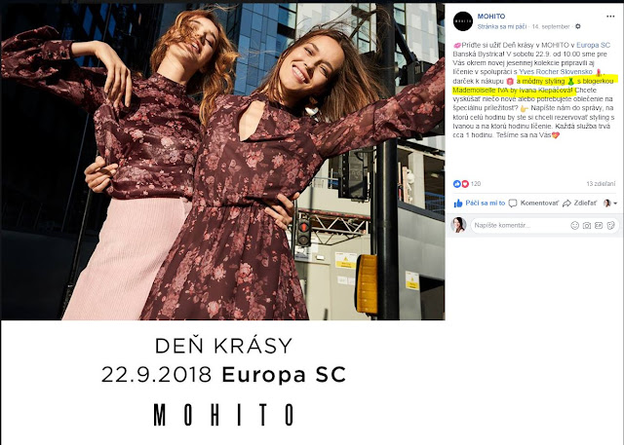Expand the commenting-as profile picture dropdown
Viewport: 624px width, 445px height.
610,204
